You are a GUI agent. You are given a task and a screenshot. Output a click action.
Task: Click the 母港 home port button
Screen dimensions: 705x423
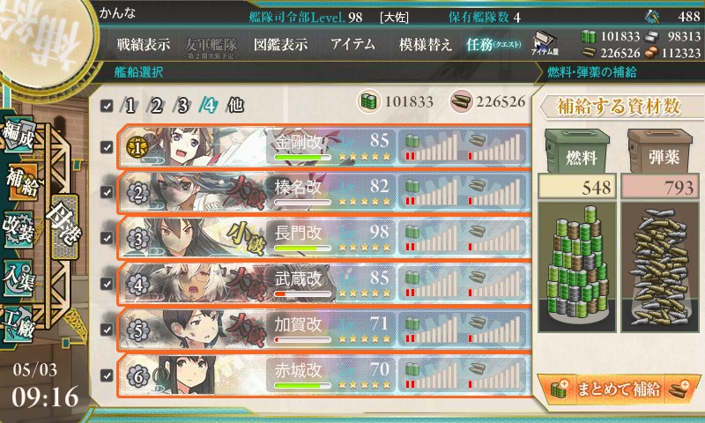click(63, 226)
